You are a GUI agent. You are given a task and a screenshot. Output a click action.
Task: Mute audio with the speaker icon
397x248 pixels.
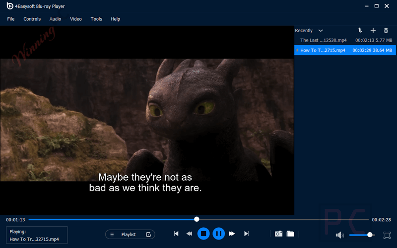tap(339, 235)
